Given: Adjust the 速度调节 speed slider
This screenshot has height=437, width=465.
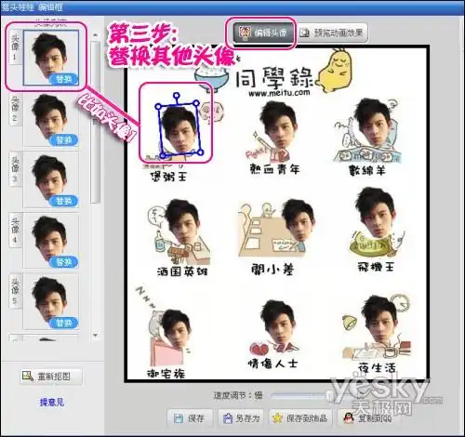Looking at the screenshot, I should (299, 396).
